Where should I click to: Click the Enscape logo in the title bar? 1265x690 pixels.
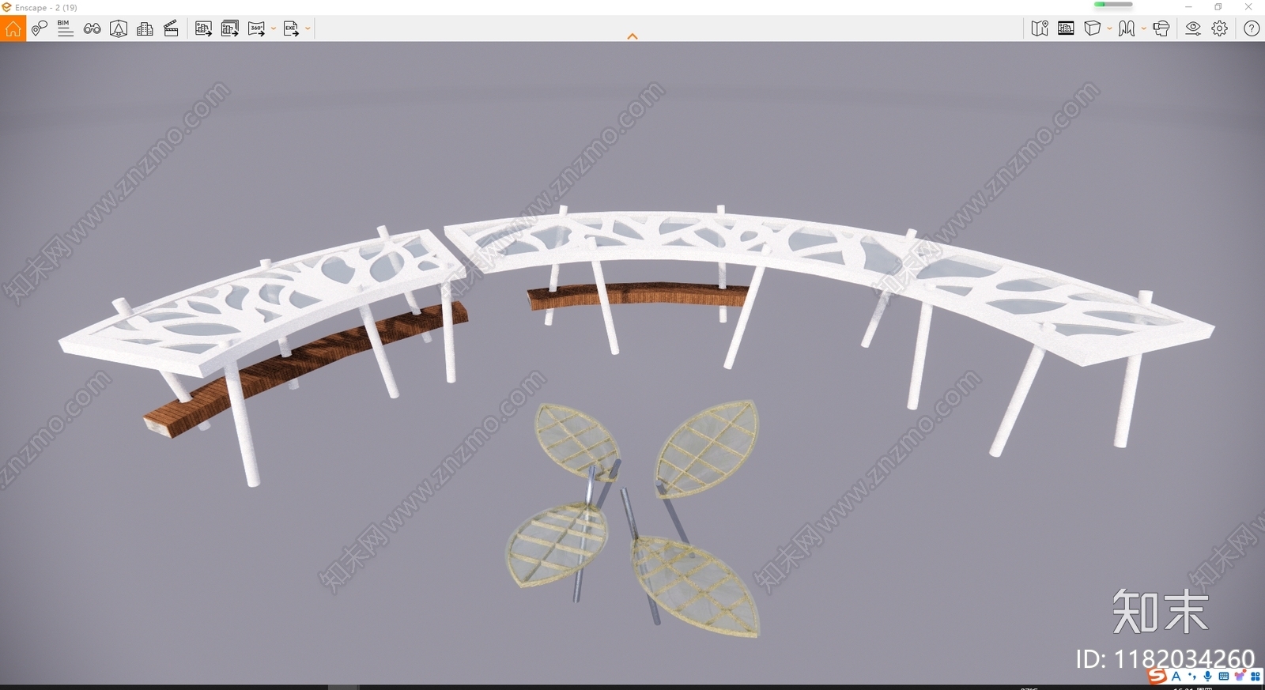coord(6,7)
